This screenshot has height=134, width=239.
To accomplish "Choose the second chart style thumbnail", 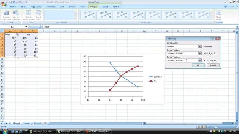I will (105, 15).
